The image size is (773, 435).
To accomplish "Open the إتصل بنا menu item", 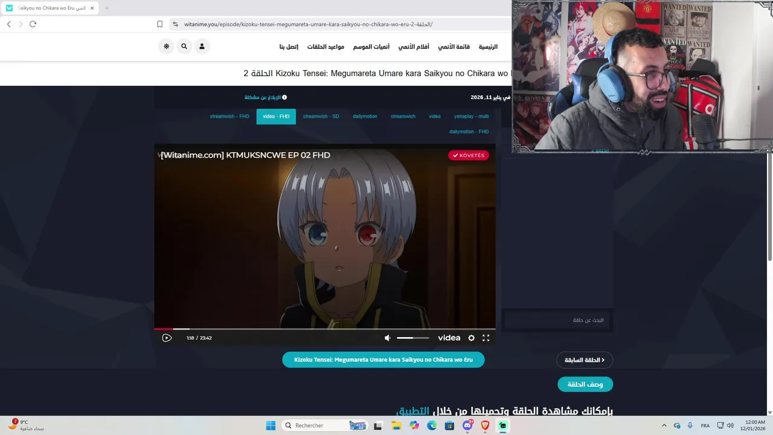I will [x=289, y=47].
